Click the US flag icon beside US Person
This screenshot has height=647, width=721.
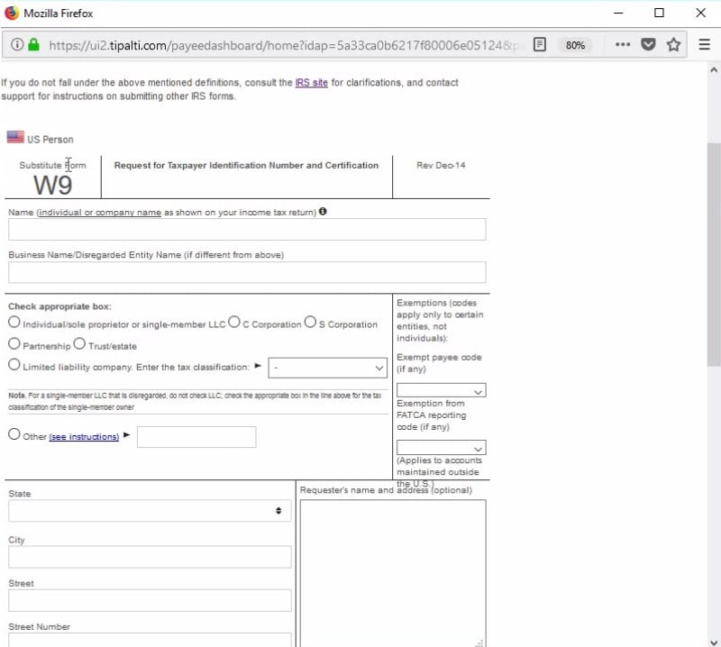click(15, 137)
